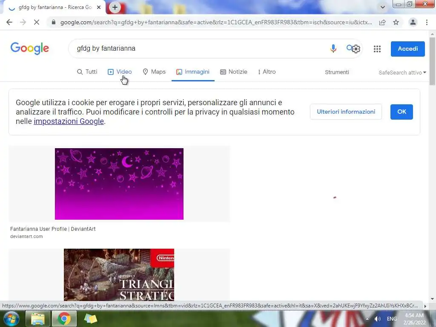Viewport: 436px width, 327px height.
Task: Click the scrollbar down arrow
Action: point(432,298)
